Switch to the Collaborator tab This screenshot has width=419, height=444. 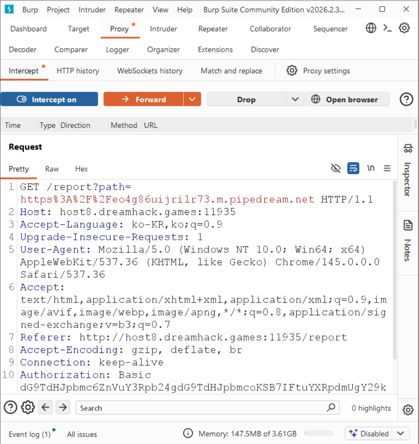(x=270, y=29)
